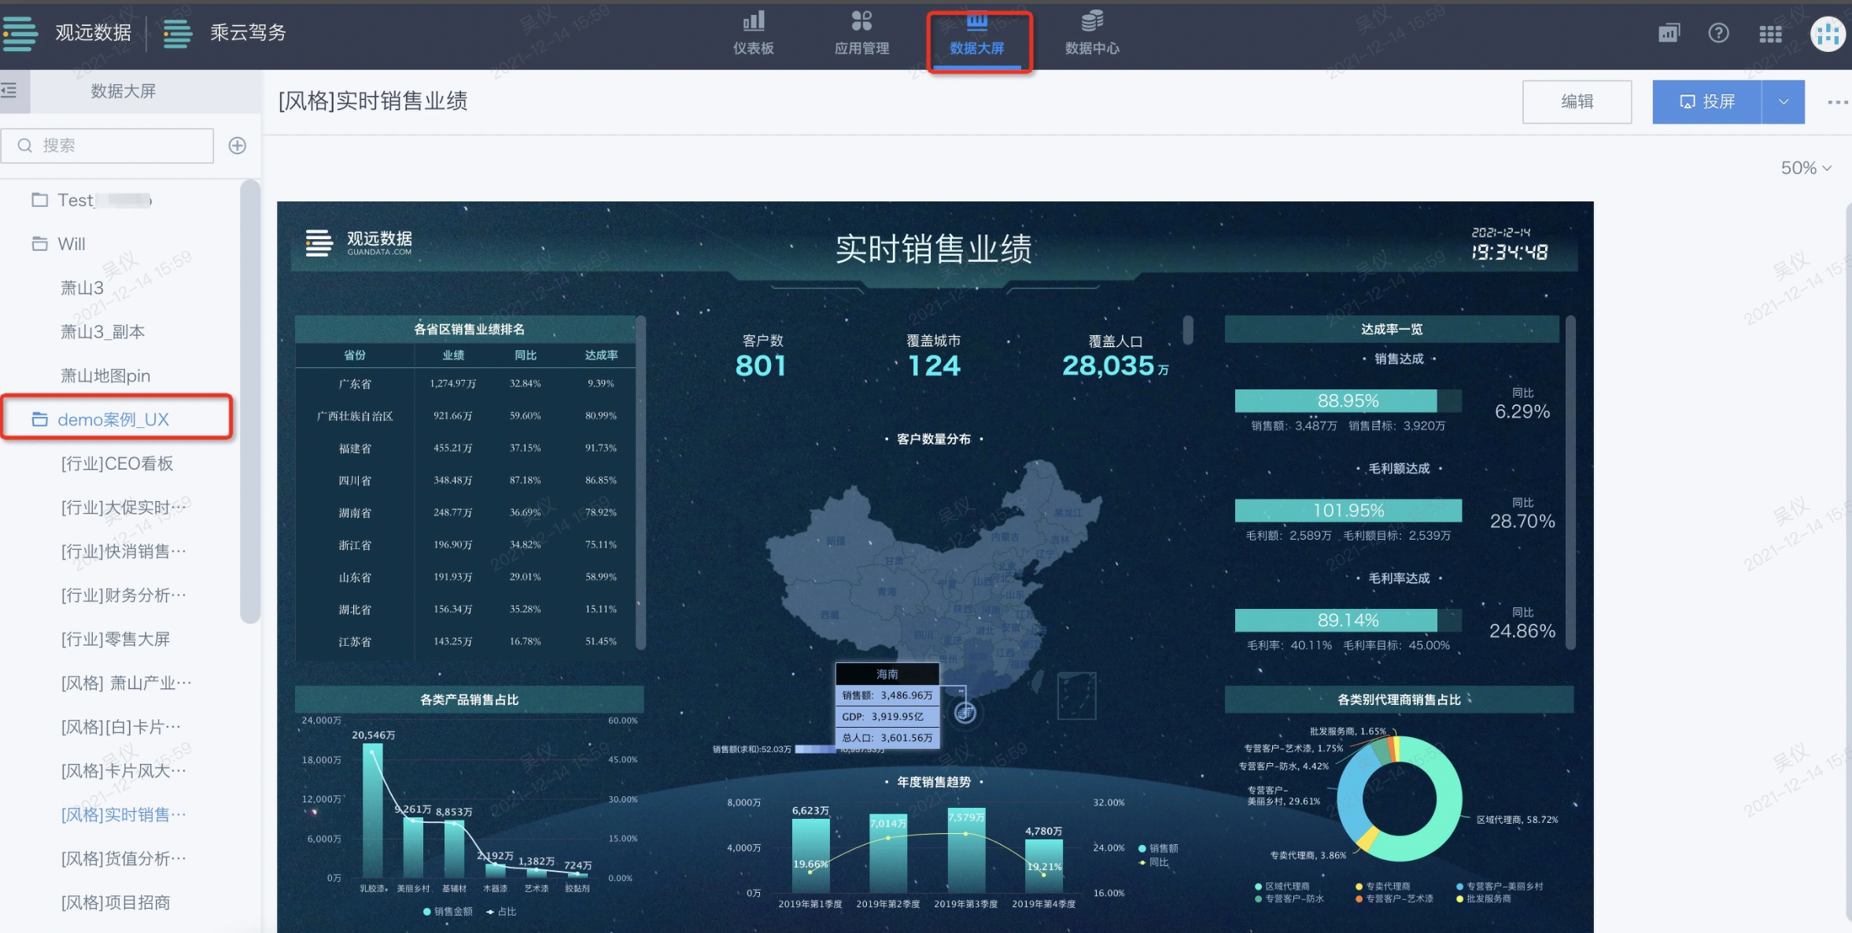Toggle the 专营客户-防水 donut legend item
The image size is (1852, 933).
coord(1289,898)
